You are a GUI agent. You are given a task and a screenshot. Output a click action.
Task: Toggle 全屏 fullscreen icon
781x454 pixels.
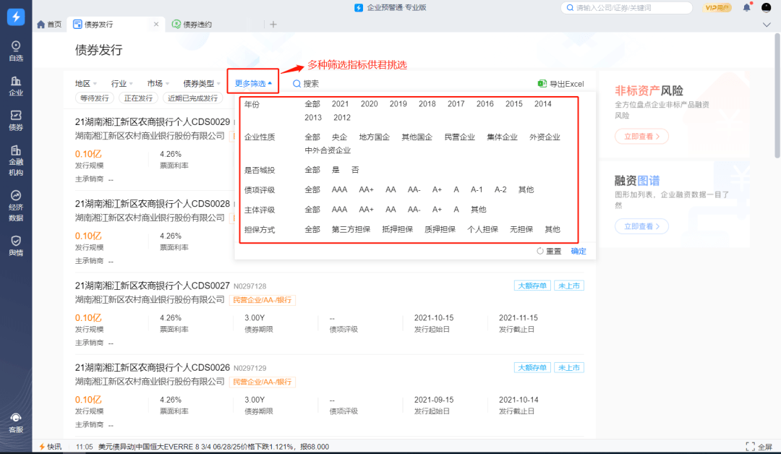pyautogui.click(x=750, y=447)
